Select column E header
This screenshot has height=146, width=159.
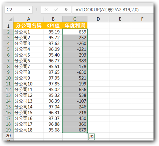(x=120, y=19)
